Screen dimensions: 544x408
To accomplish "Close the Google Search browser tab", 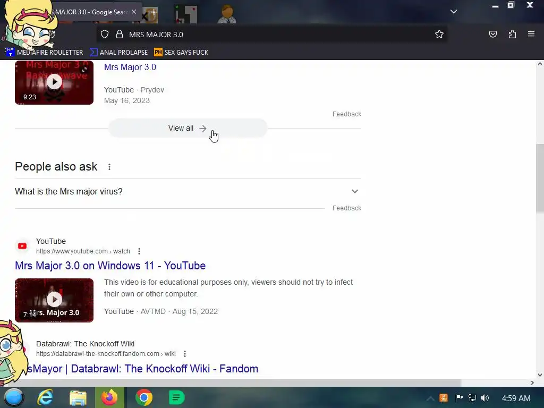I will tap(134, 12).
